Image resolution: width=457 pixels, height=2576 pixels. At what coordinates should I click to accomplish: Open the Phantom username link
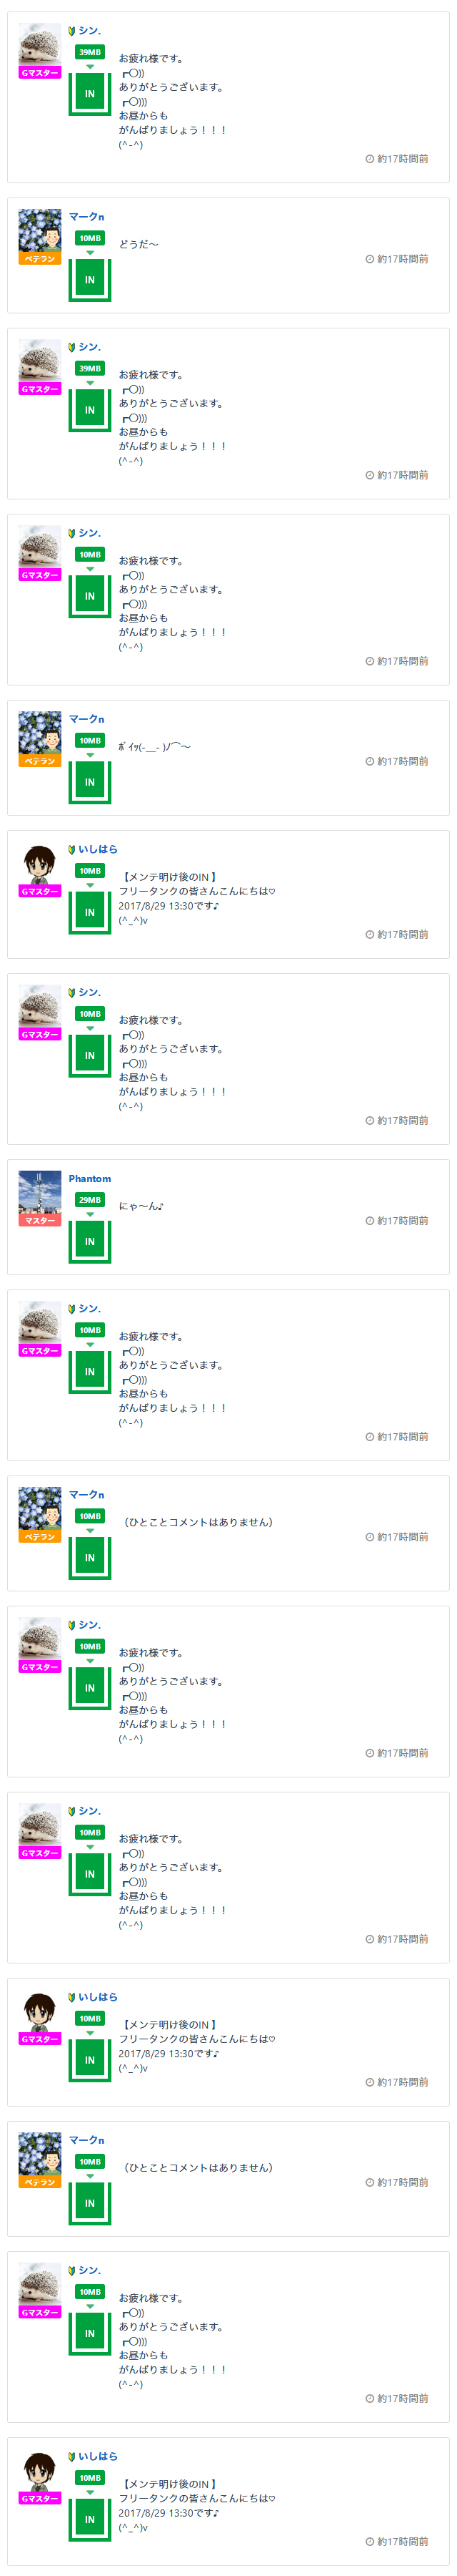[90, 1178]
